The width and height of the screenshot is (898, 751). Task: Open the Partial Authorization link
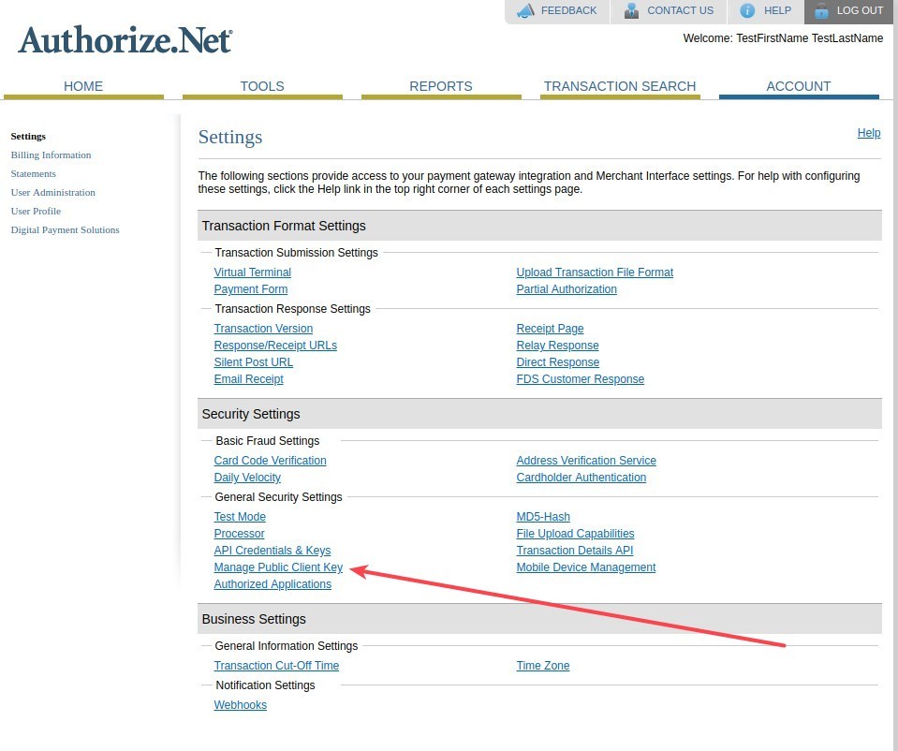tap(567, 289)
